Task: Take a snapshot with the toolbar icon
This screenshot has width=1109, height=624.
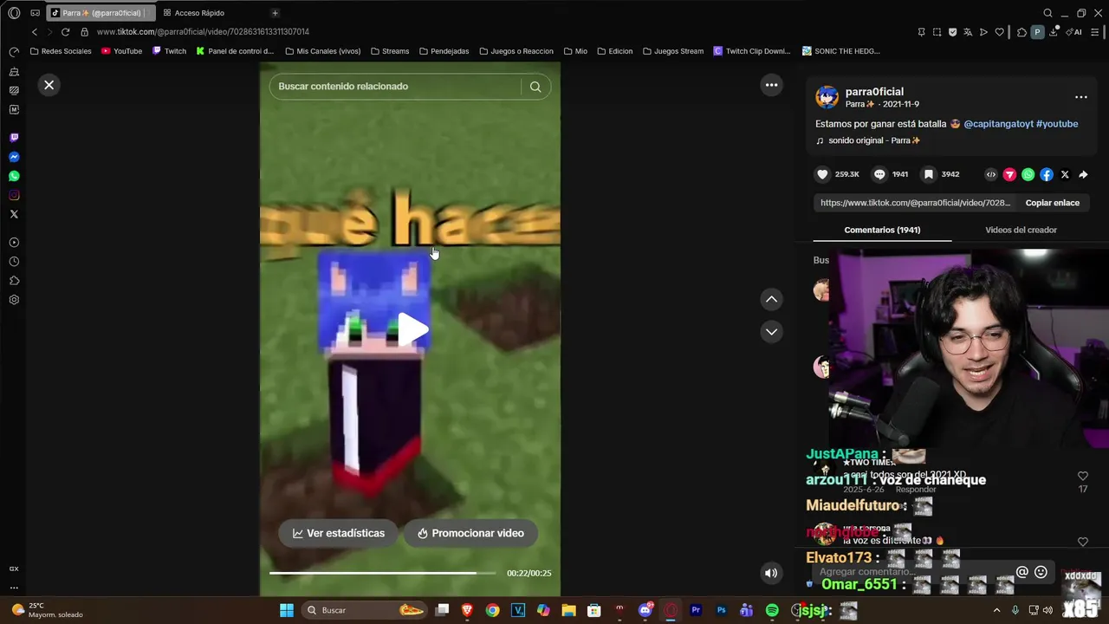Action: tap(937, 32)
